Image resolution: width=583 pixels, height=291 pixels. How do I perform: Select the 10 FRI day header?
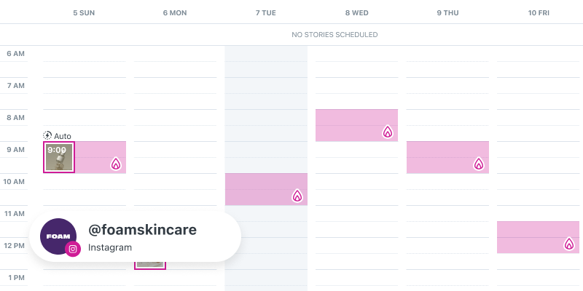coord(538,13)
